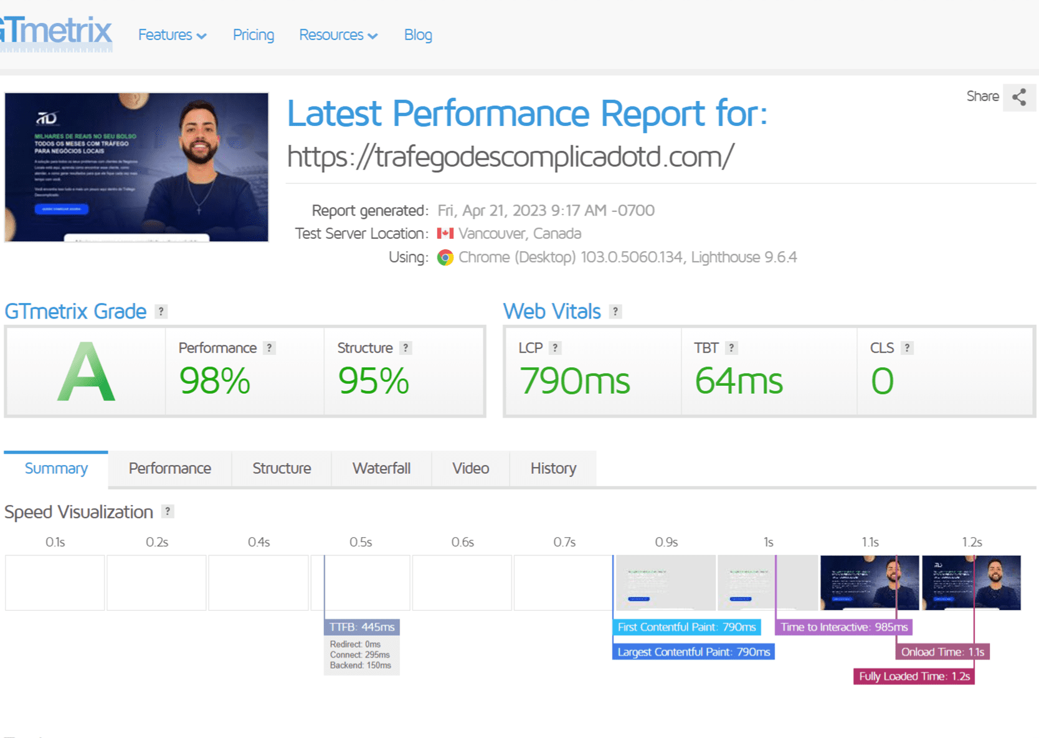Open the Blog link
Viewport: 1039px width, 738px height.
418,35
